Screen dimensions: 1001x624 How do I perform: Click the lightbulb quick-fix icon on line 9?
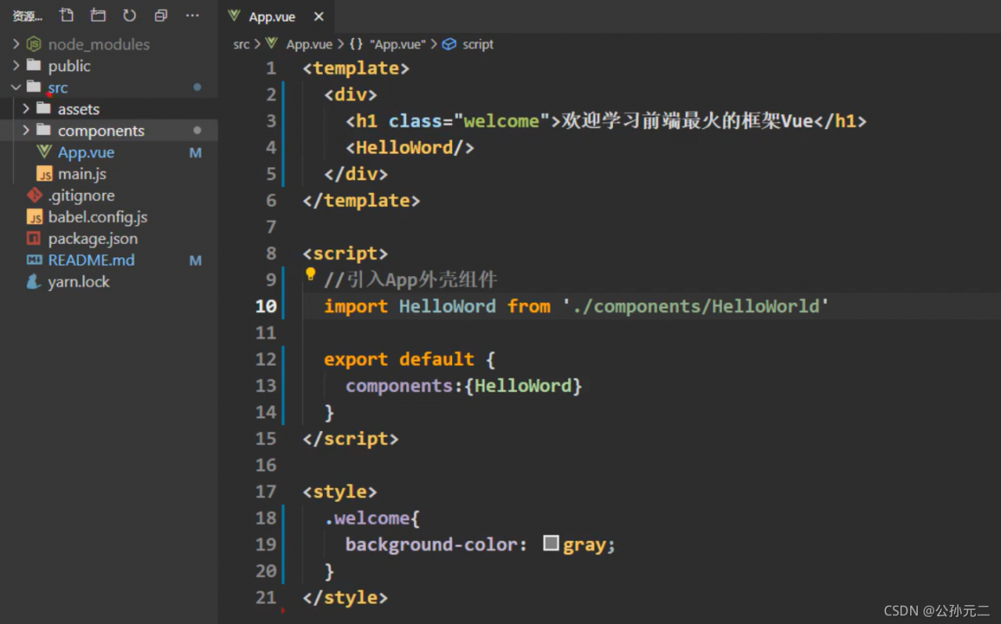point(310,274)
